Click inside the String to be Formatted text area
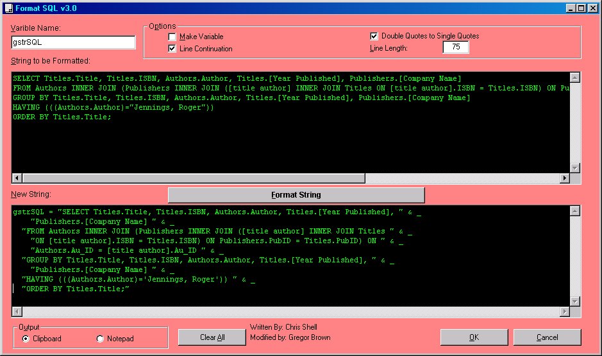This screenshot has width=602, height=356. pyautogui.click(x=288, y=141)
